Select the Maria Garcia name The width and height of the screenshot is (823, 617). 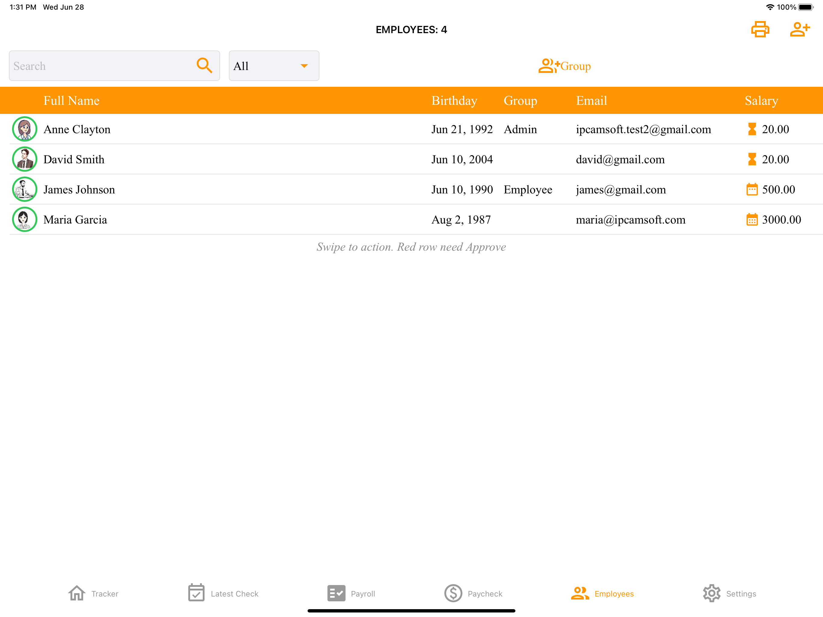[x=75, y=220]
